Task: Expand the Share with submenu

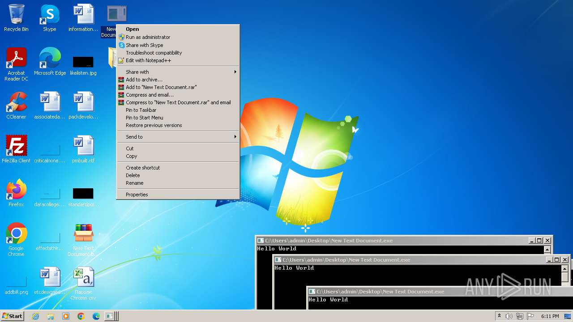Action: click(x=178, y=72)
